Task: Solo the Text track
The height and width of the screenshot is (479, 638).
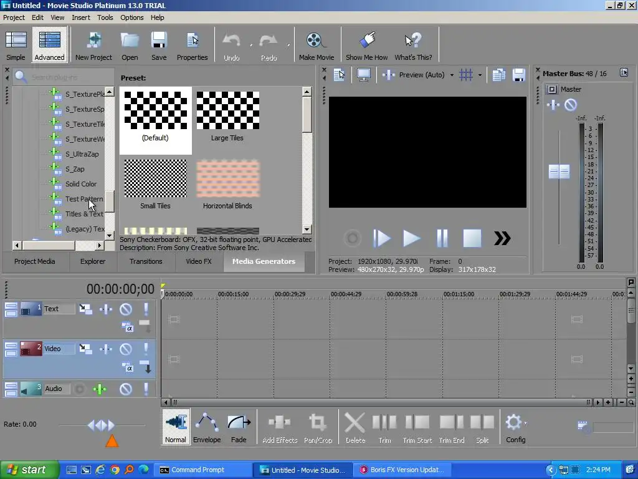Action: coord(146,309)
